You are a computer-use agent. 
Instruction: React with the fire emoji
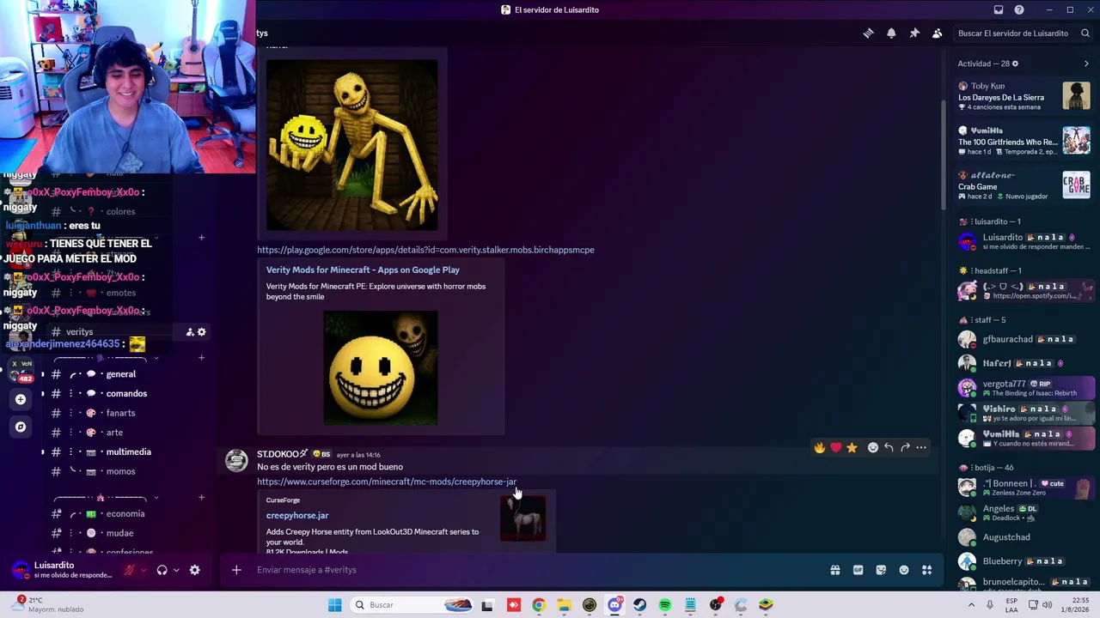click(820, 447)
